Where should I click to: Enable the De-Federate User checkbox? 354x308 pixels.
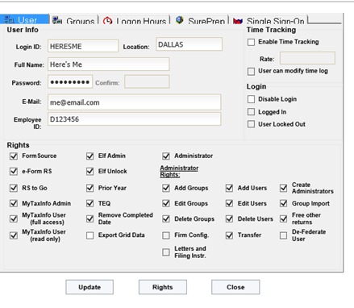coord(284,235)
